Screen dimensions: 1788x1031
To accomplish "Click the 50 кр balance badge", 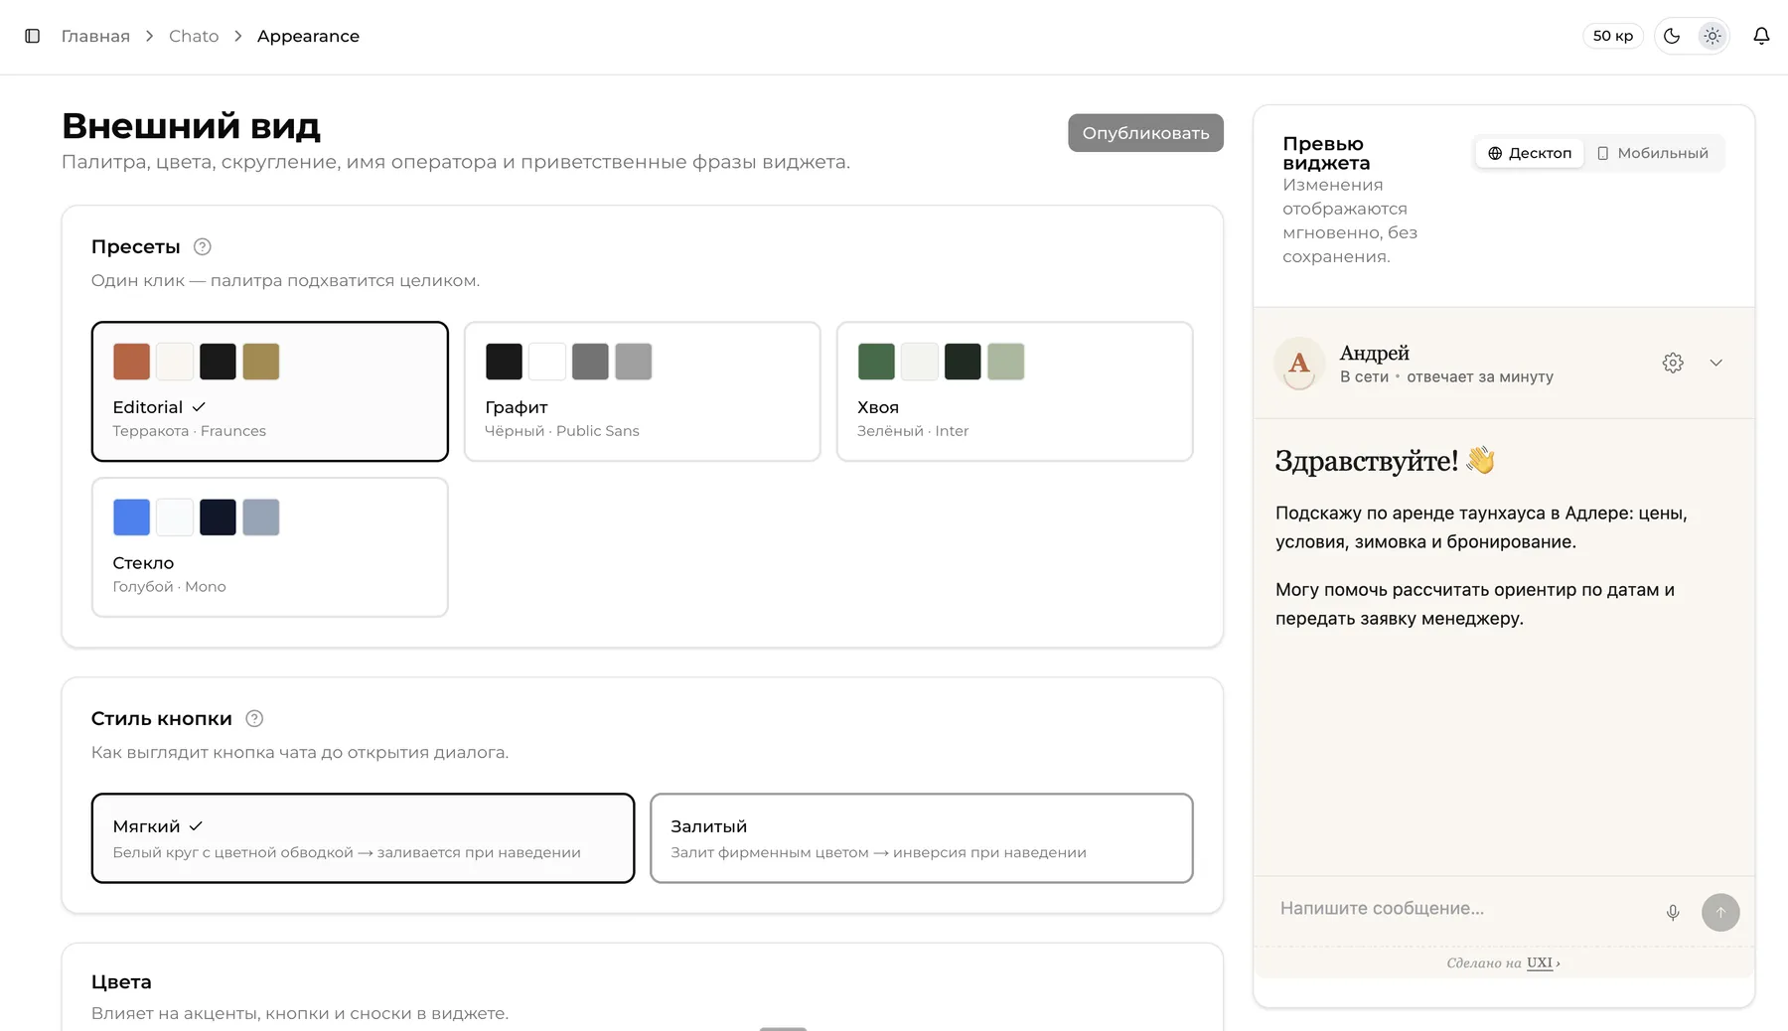I will 1612,36.
